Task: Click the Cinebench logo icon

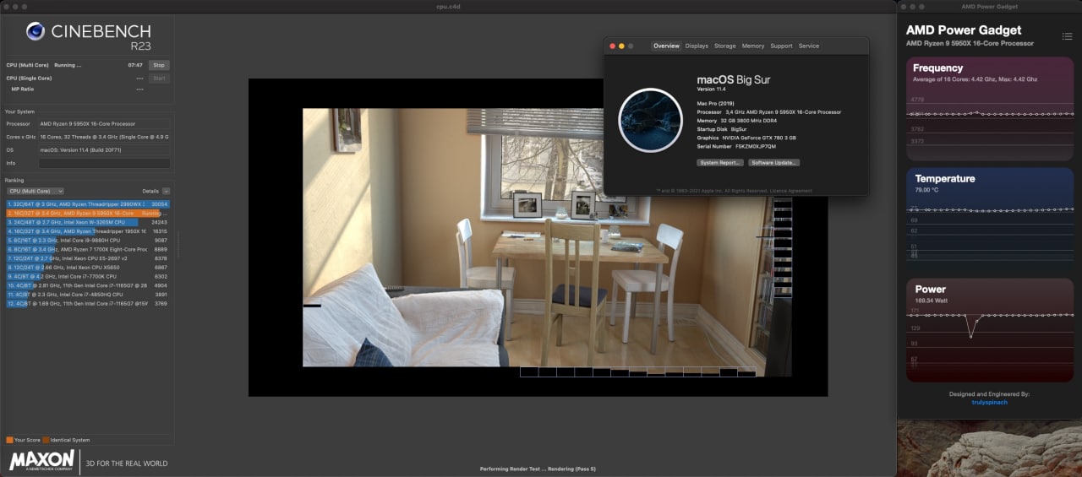Action: point(35,31)
